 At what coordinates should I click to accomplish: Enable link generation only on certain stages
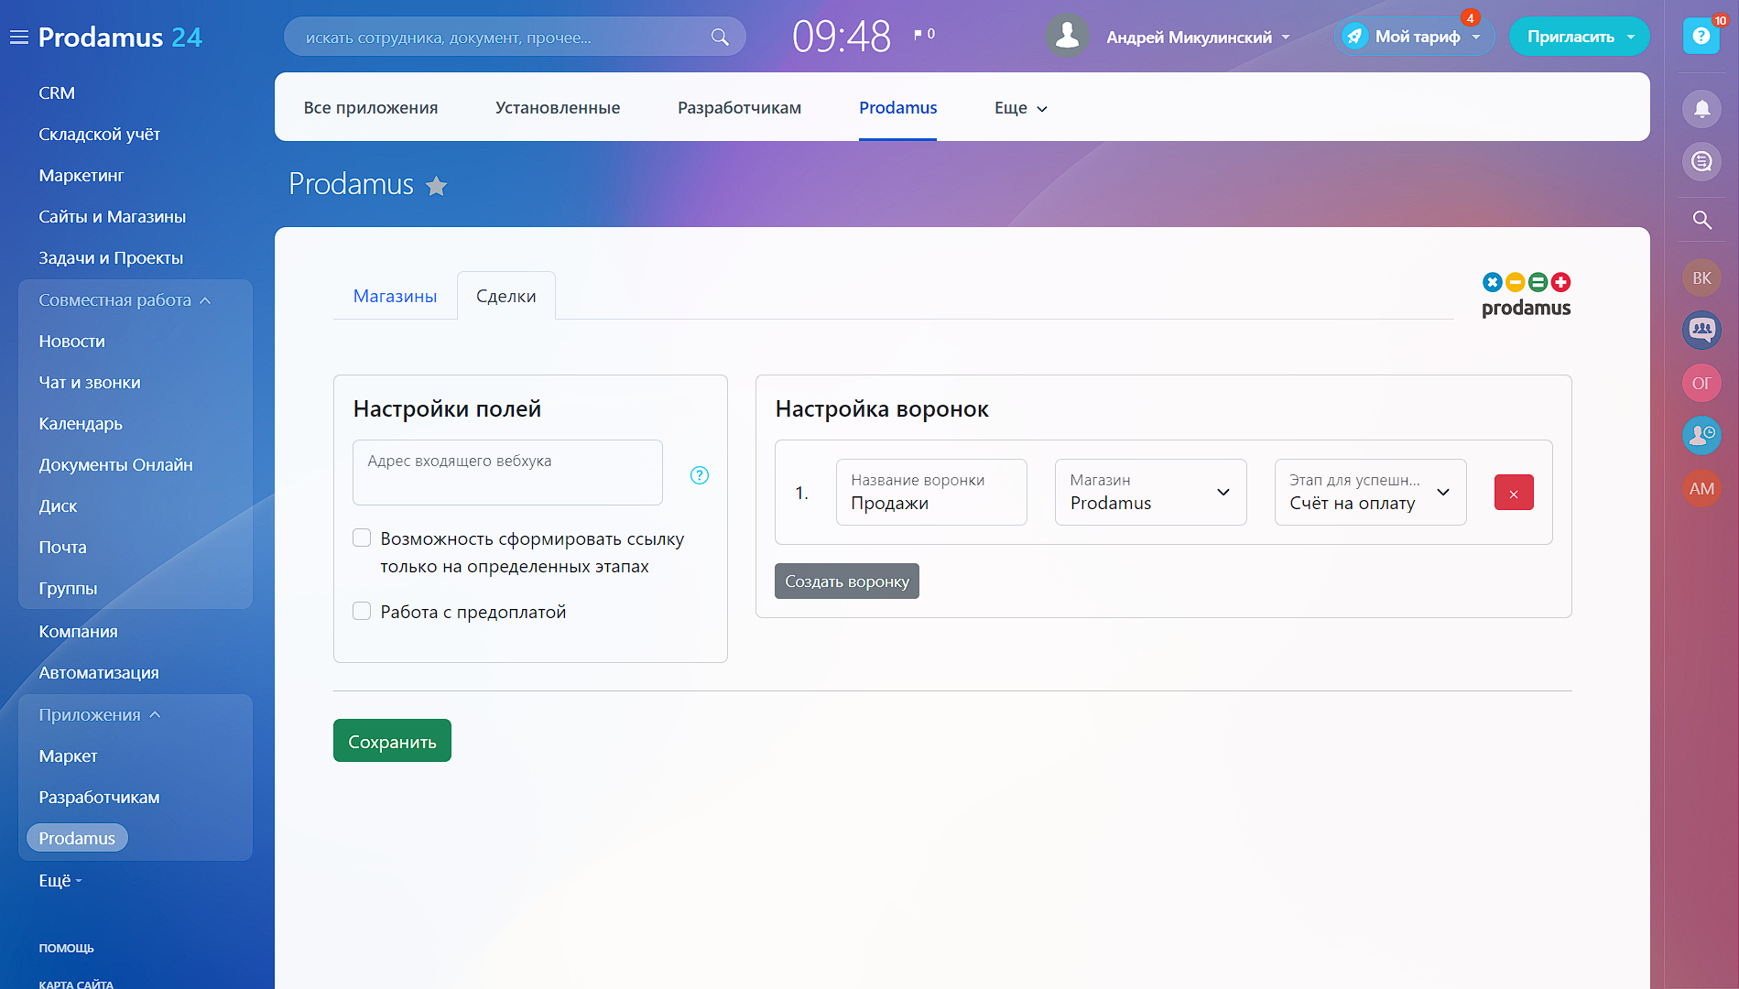tap(362, 538)
